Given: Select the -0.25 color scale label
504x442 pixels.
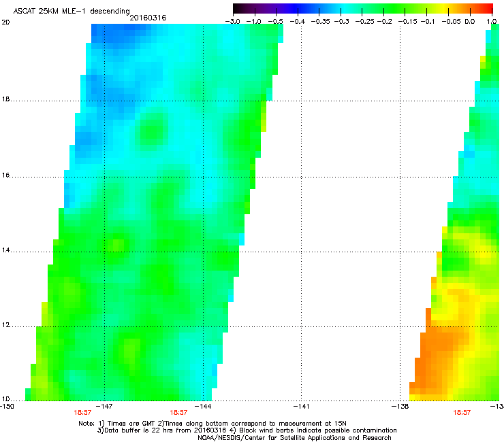Looking at the screenshot, I should click(x=364, y=22).
